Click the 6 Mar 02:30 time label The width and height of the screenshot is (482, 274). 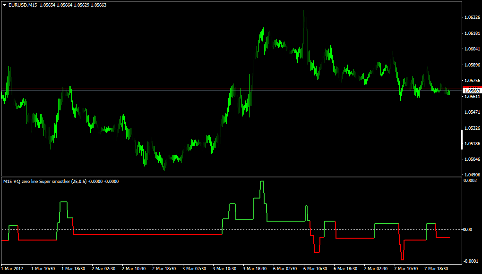tap(285, 269)
